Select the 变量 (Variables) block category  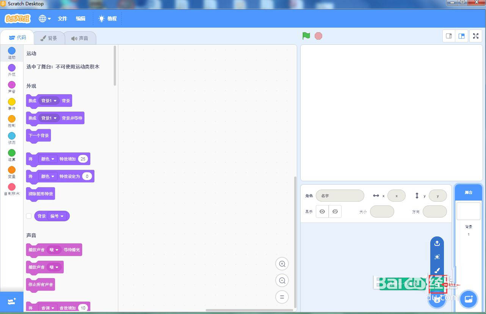tap(12, 172)
